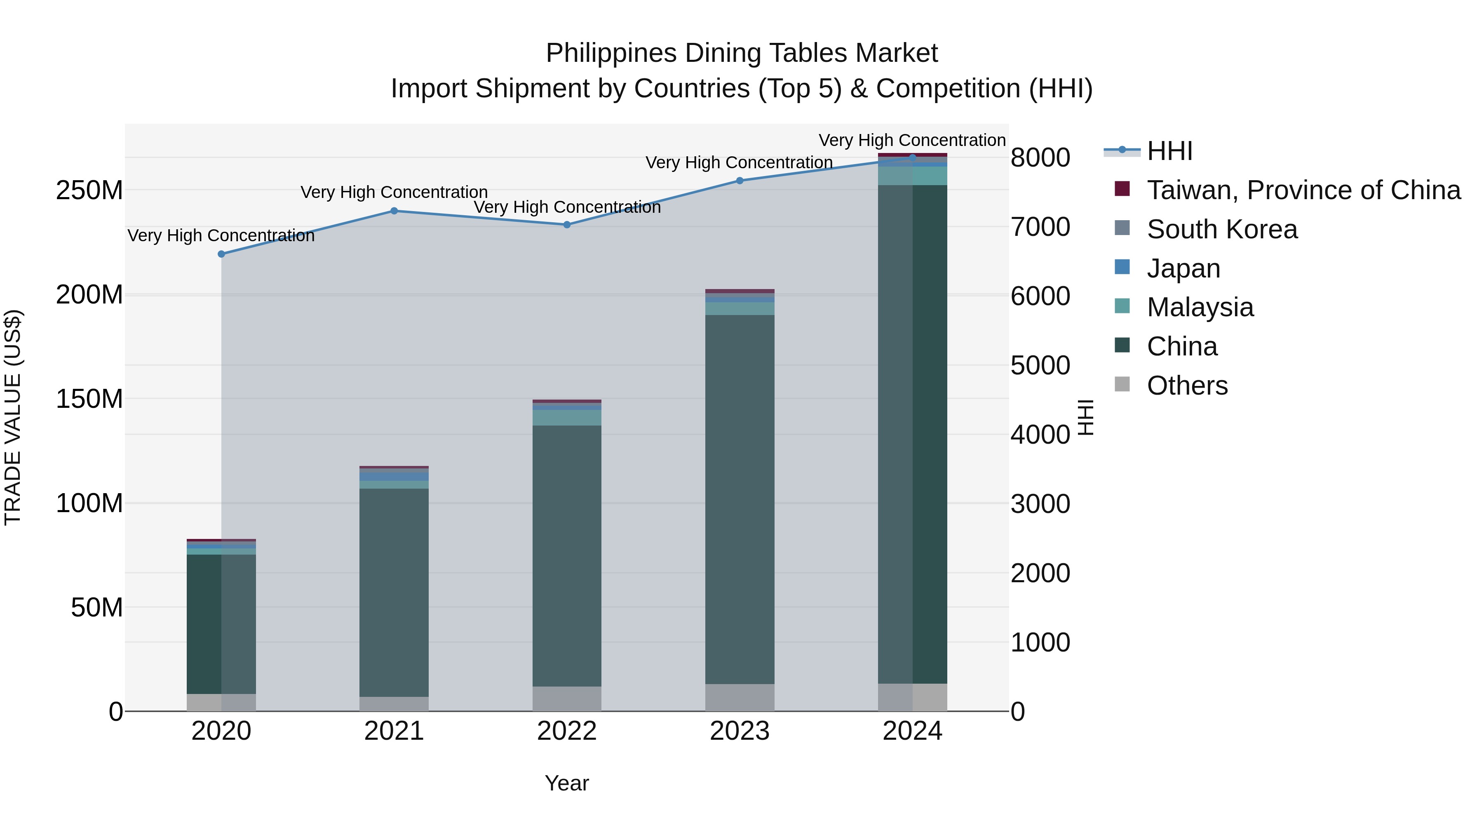Viewport: 1484px width, 835px height.
Task: Click the HHI right axis title
Action: tap(1086, 417)
